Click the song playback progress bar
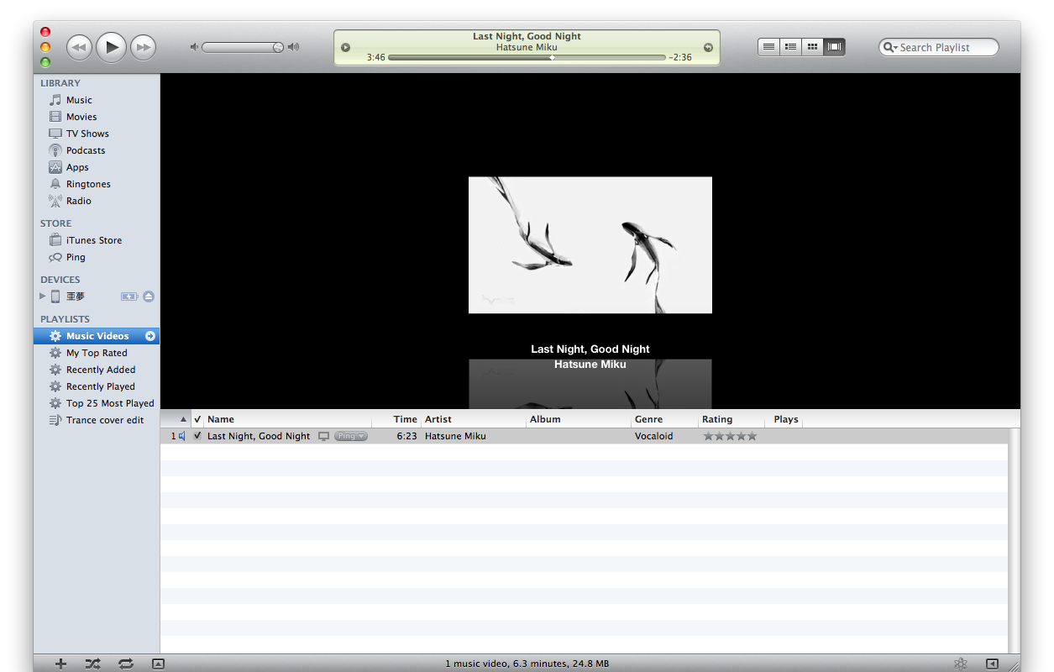 point(527,58)
